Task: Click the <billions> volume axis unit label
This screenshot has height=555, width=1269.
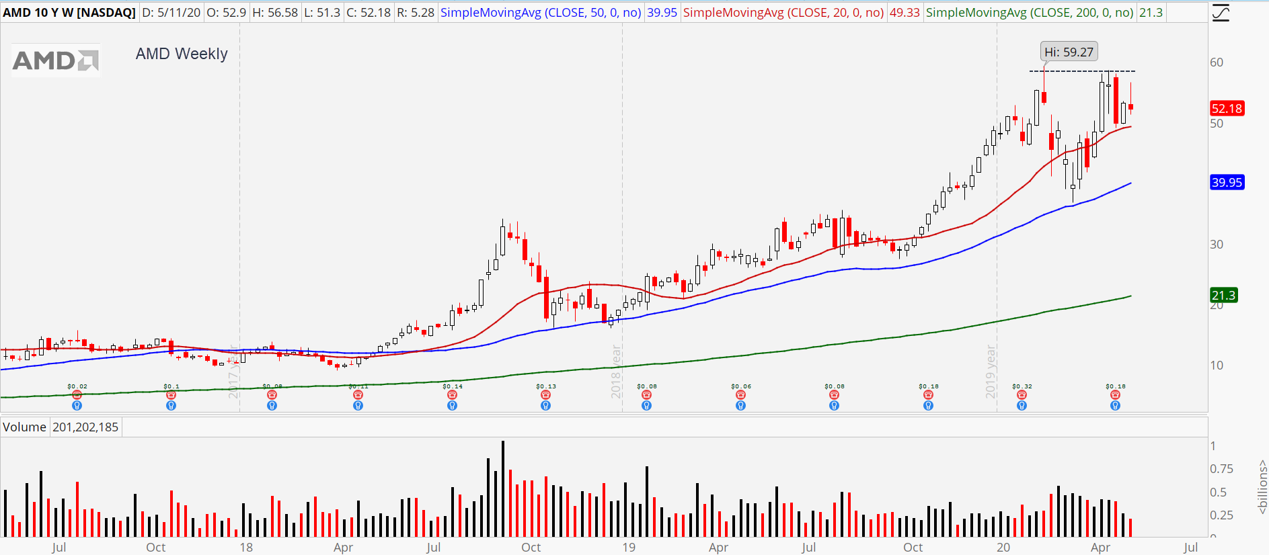Action: (1262, 487)
